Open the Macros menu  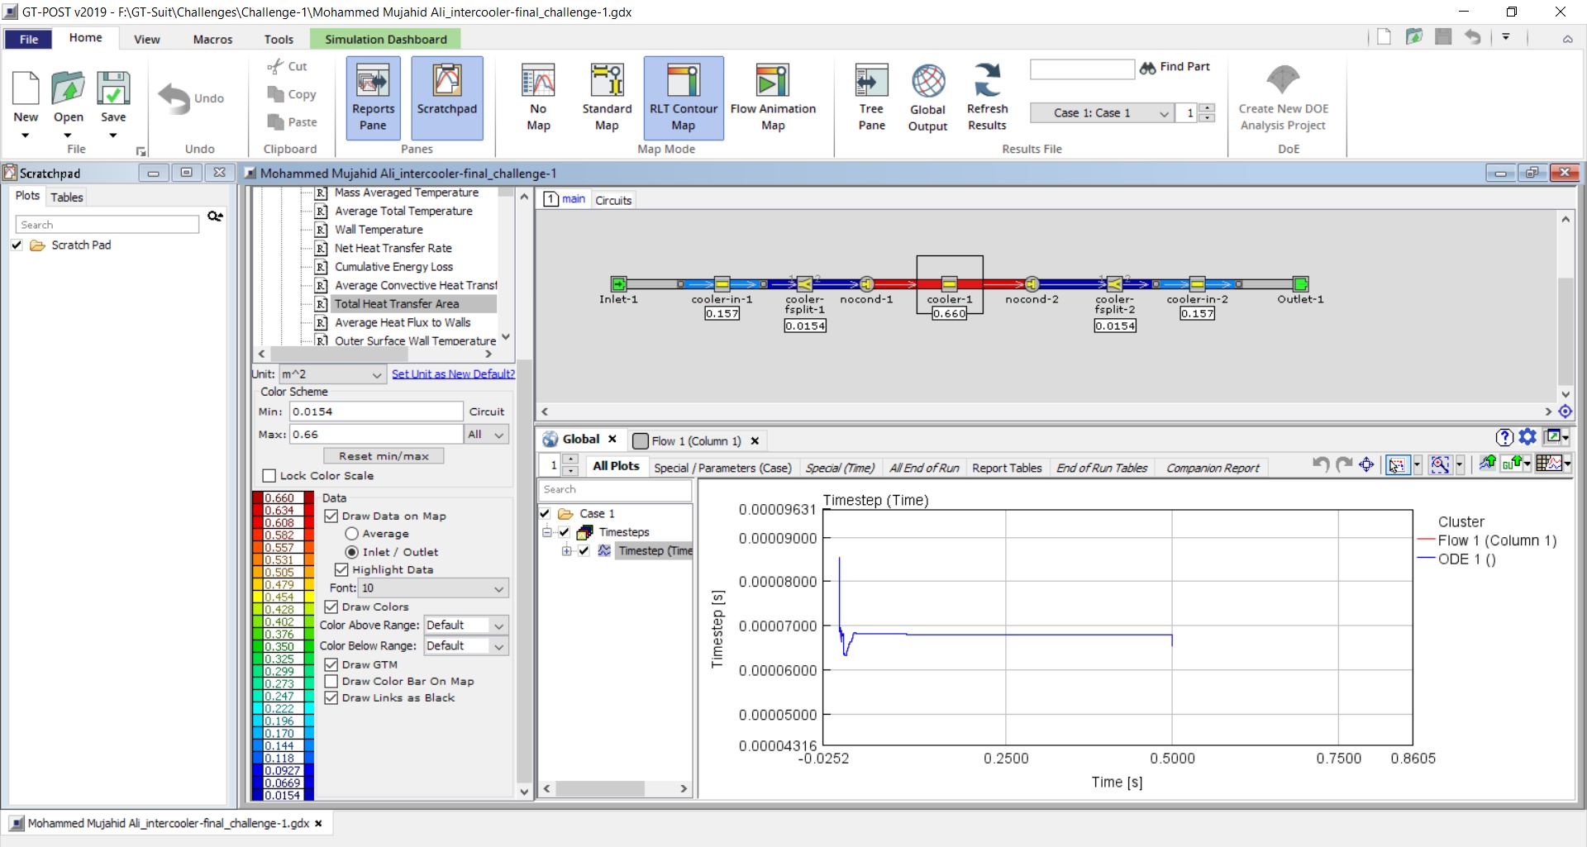coord(212,39)
